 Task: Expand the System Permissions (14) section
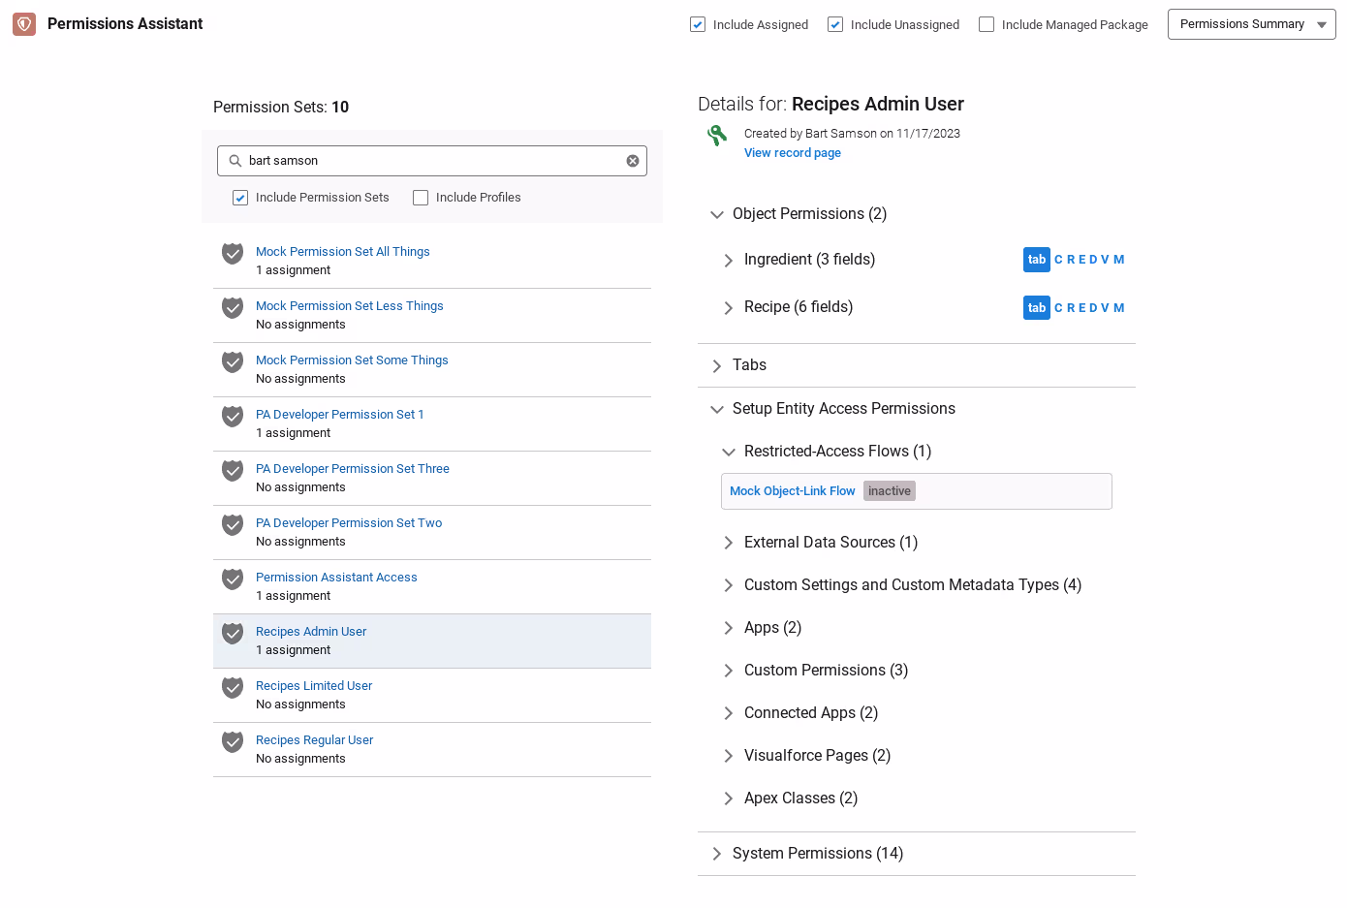click(x=818, y=854)
